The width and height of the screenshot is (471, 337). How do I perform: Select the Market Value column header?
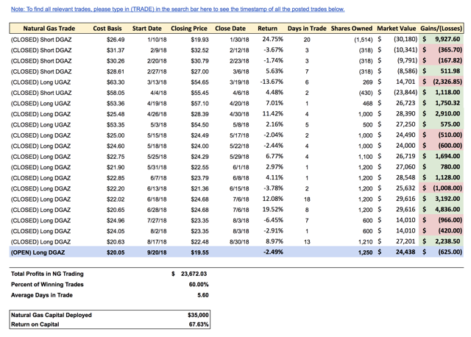[x=396, y=29]
